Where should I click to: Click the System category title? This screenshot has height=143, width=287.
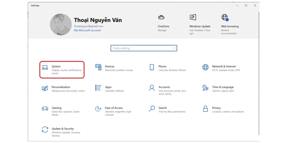coord(56,66)
